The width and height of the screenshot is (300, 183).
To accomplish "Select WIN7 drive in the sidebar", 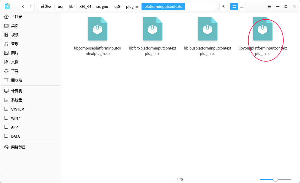I will (31, 118).
